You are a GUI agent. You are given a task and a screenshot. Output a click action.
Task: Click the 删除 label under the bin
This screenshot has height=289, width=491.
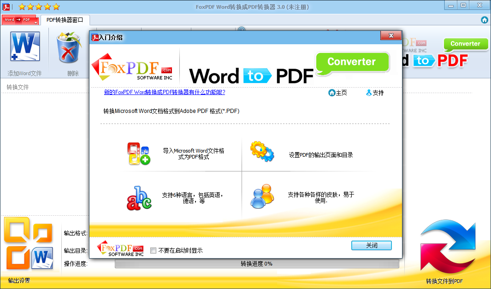pyautogui.click(x=73, y=73)
